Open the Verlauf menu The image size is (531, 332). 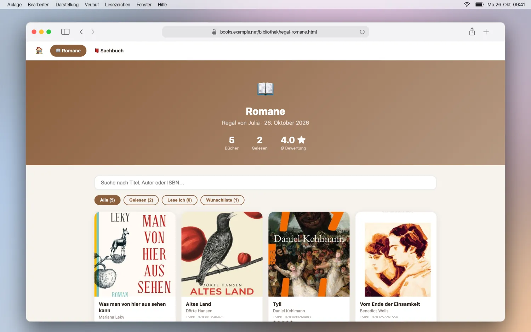pyautogui.click(x=92, y=5)
